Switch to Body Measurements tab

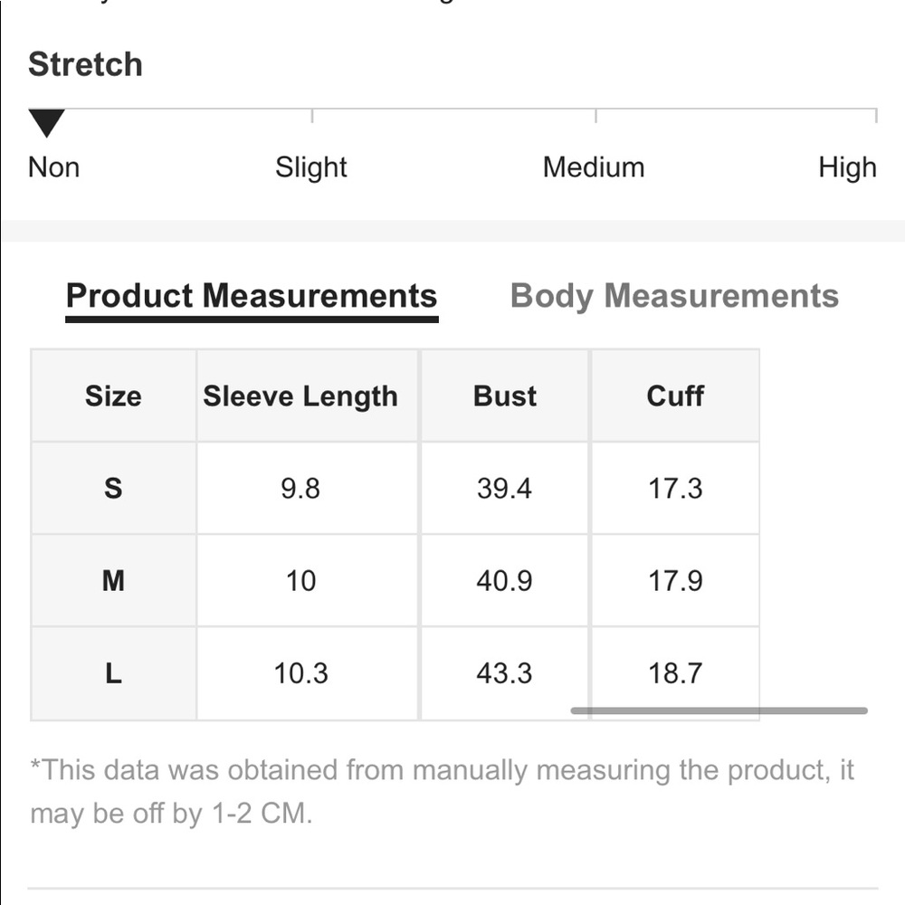point(674,296)
